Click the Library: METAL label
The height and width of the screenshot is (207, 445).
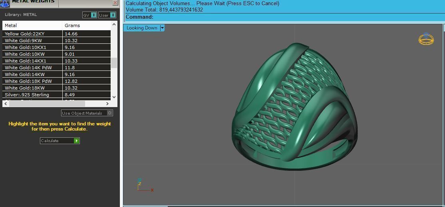[x=21, y=15]
